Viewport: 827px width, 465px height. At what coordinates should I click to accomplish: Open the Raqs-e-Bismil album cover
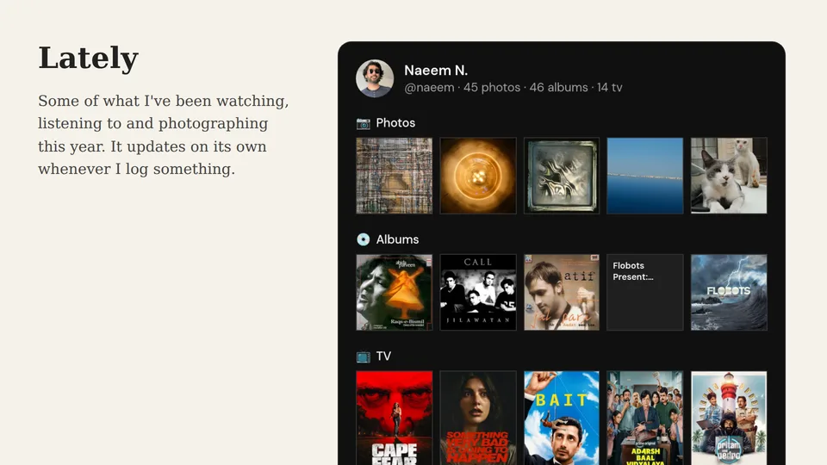pos(394,293)
